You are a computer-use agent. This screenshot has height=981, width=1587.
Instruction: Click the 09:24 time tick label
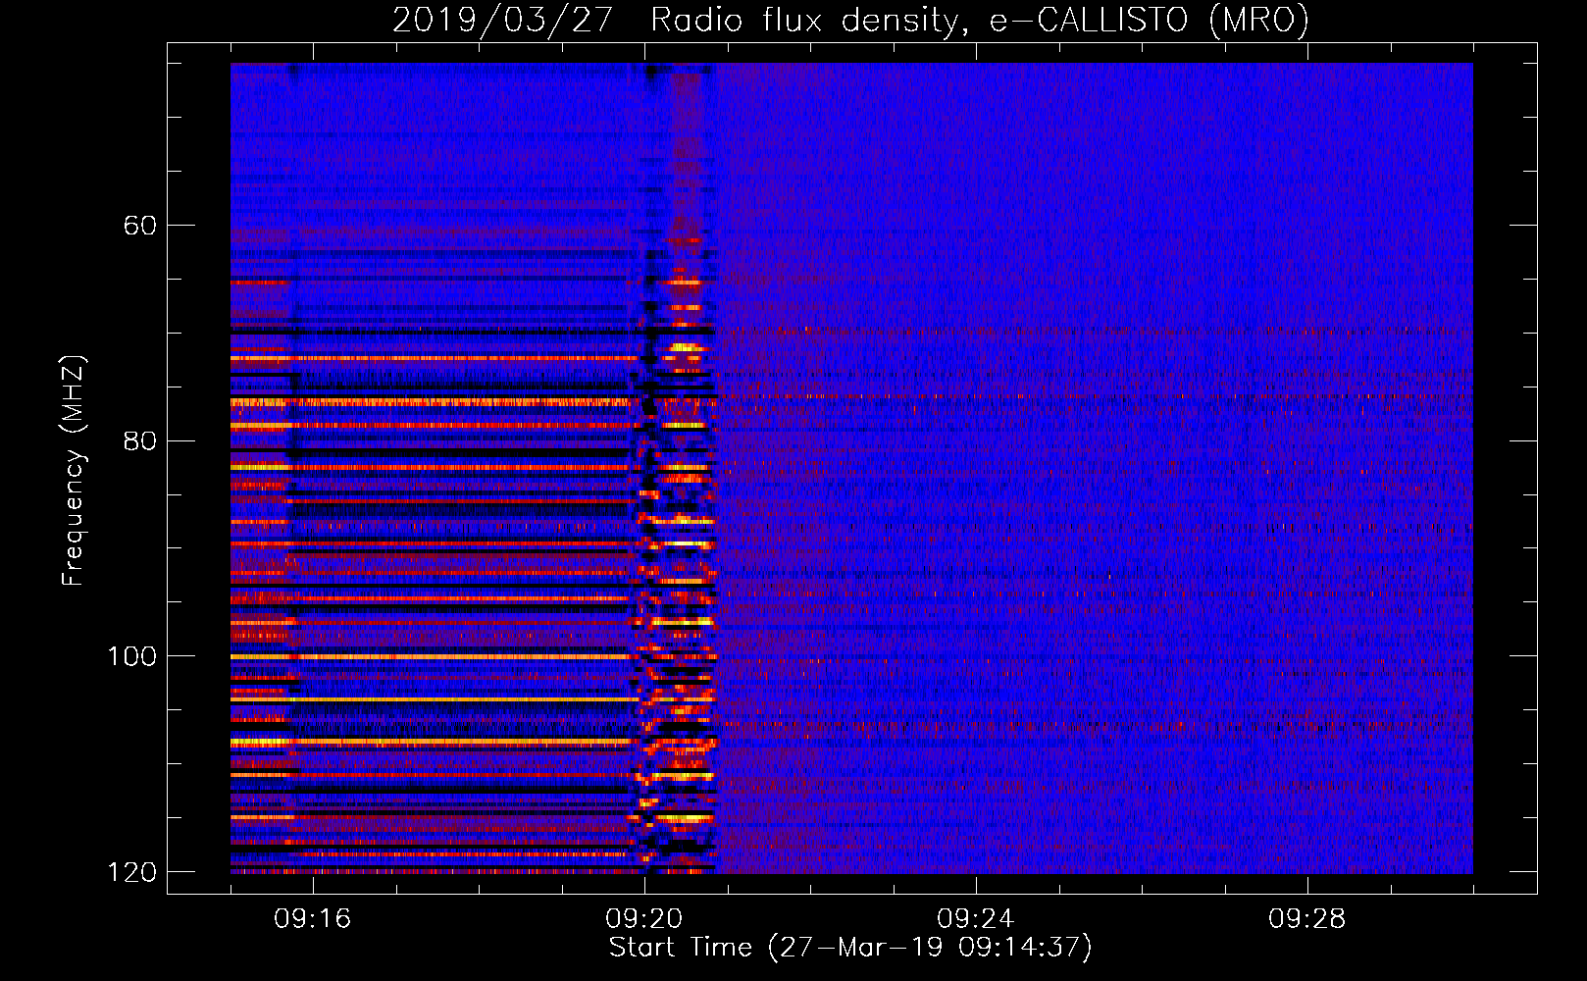(975, 919)
